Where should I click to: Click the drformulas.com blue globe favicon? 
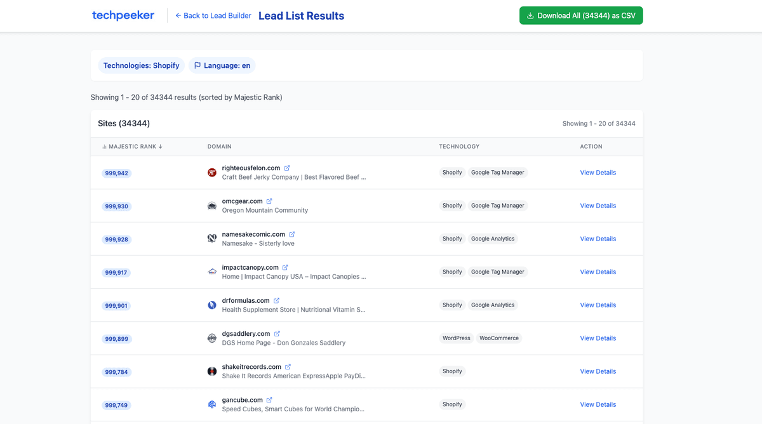point(211,305)
